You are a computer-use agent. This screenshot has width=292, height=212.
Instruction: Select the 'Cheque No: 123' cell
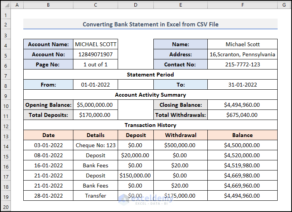pos(96,145)
